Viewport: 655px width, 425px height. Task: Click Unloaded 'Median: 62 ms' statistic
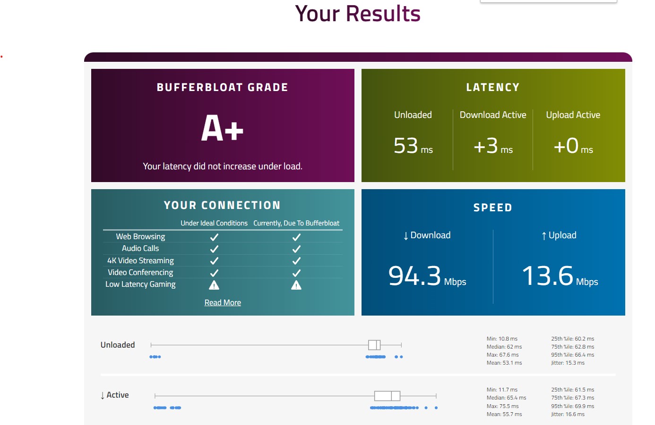coord(504,347)
